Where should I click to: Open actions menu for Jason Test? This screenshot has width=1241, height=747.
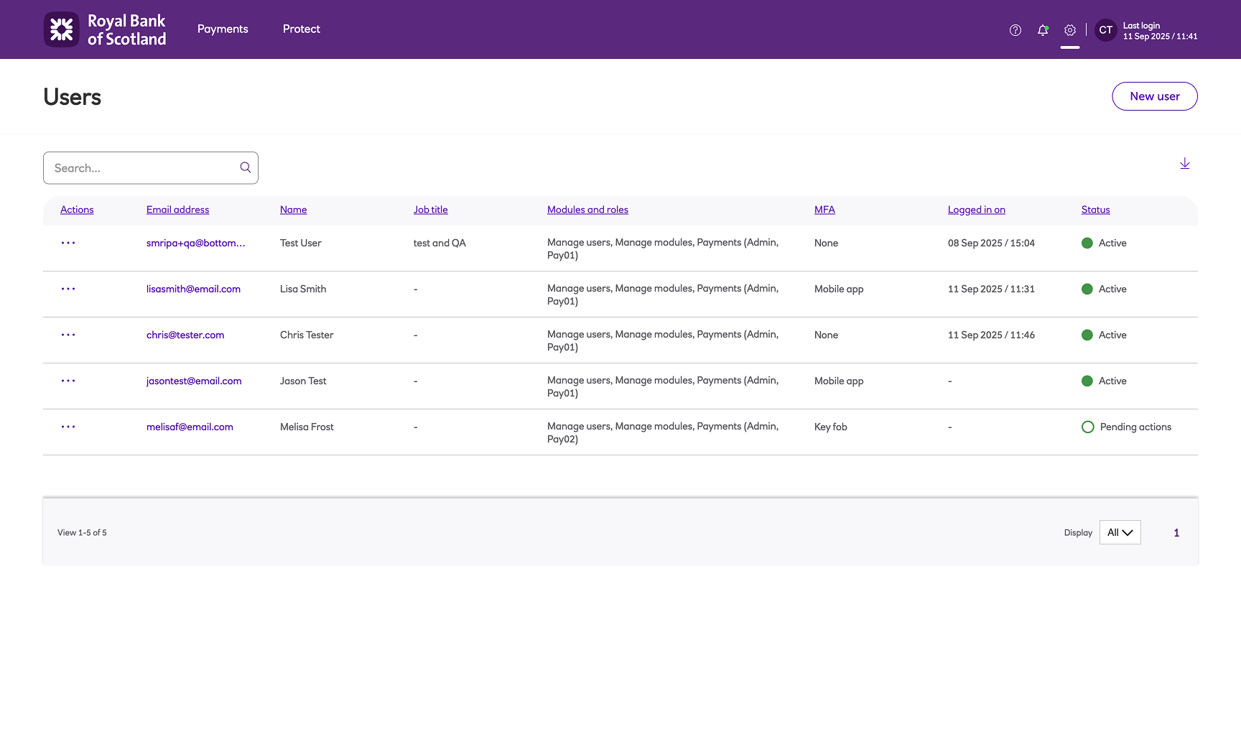coord(68,381)
